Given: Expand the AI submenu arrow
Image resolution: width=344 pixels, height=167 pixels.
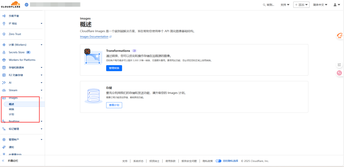Looking at the screenshot, I should point(41,83).
